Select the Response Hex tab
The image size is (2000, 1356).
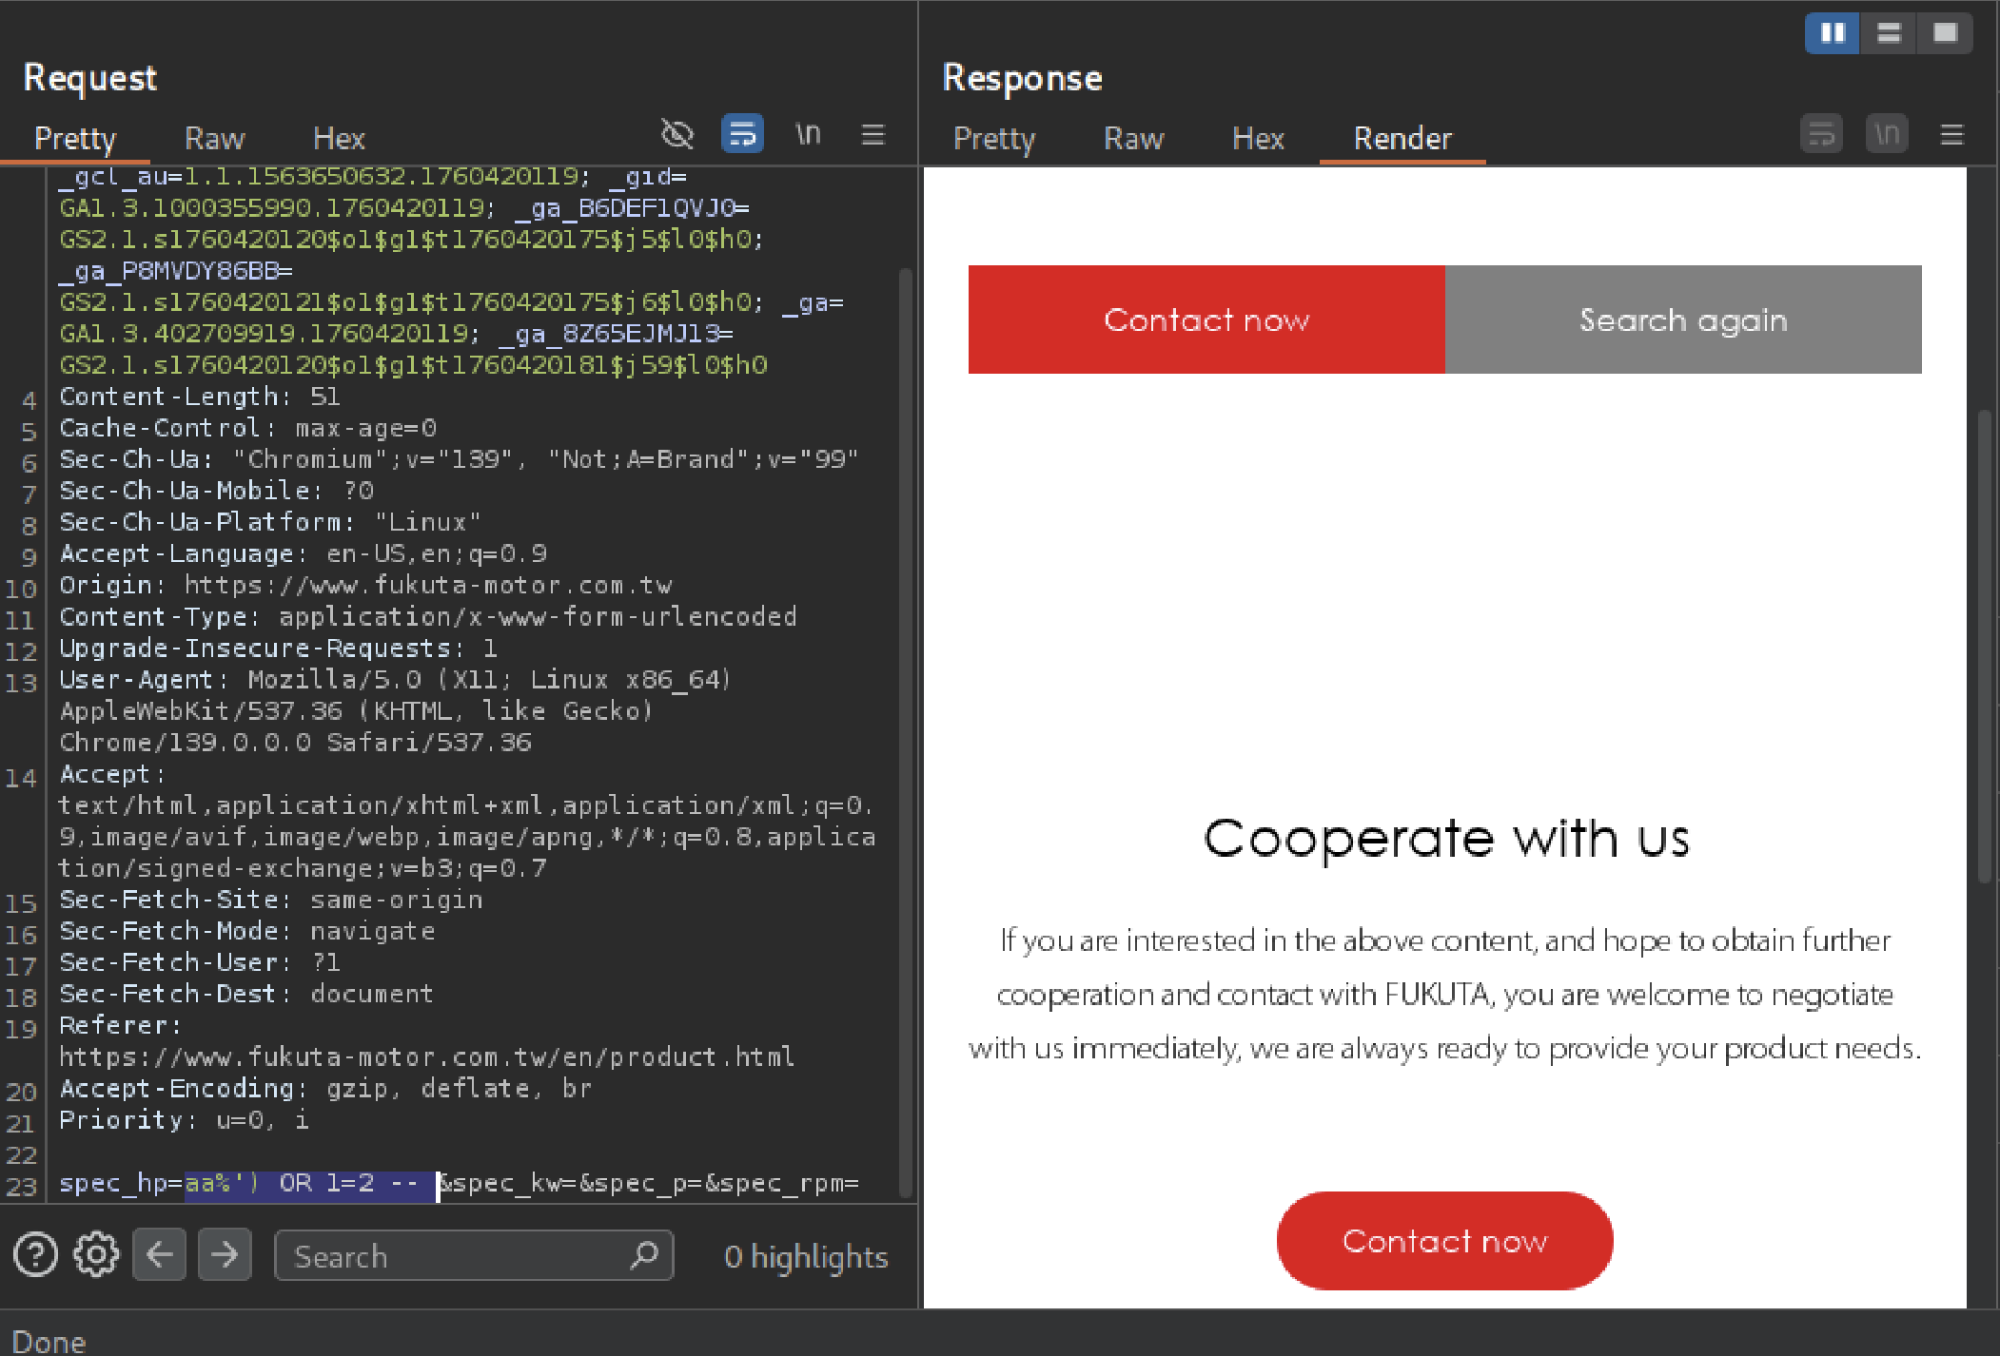point(1258,139)
